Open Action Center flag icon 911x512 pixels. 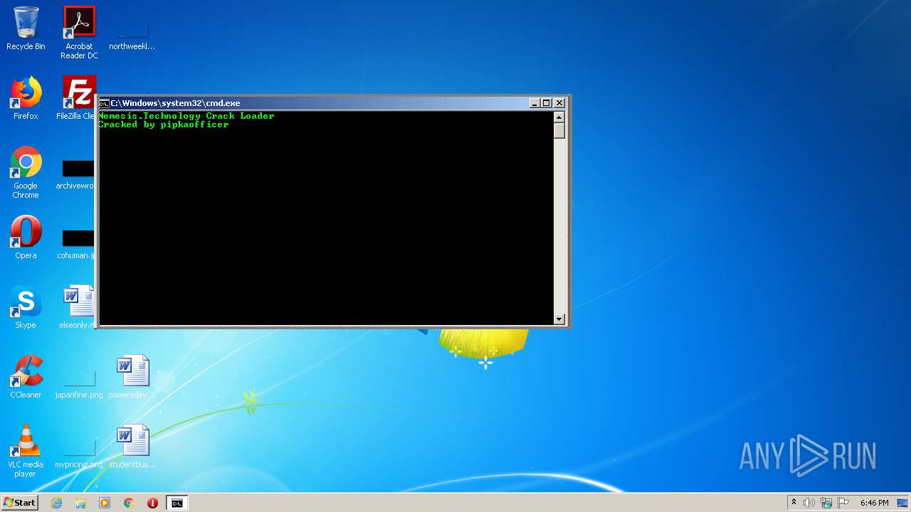(843, 503)
